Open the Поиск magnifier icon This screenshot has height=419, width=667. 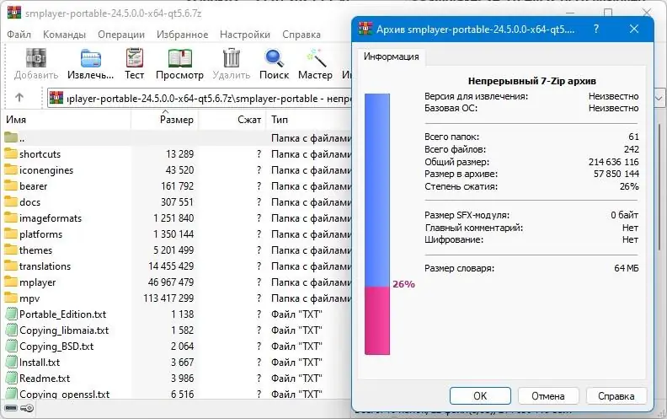tap(274, 58)
